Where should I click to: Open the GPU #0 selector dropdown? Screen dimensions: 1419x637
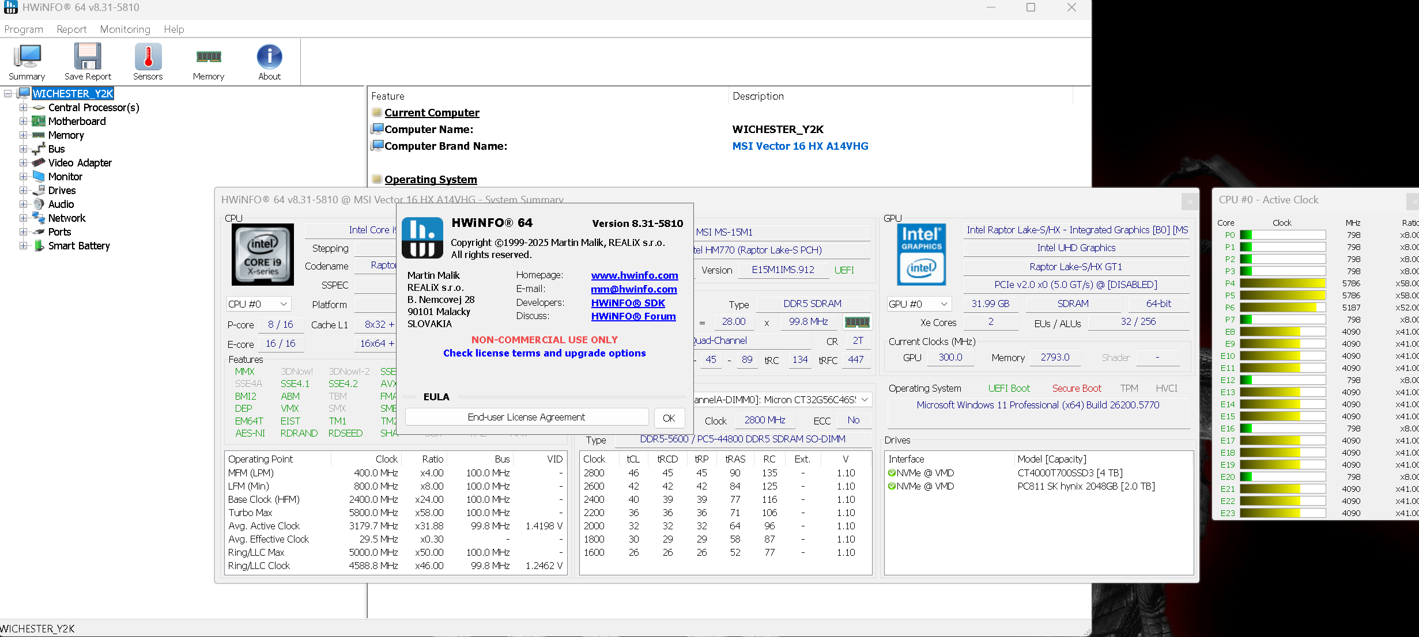tap(919, 304)
